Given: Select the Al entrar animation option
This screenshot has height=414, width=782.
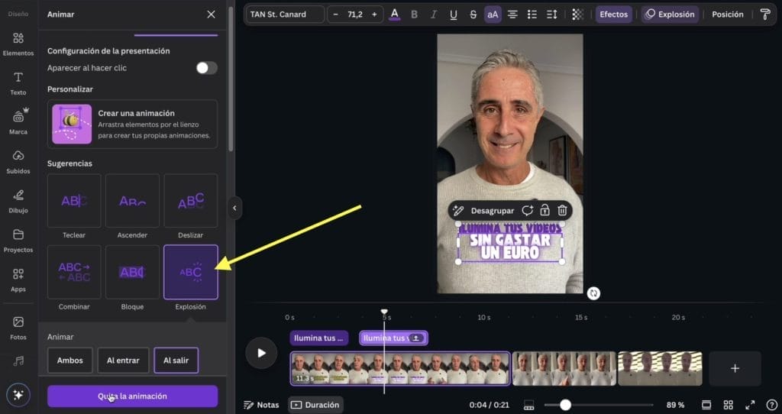Looking at the screenshot, I should tap(123, 361).
